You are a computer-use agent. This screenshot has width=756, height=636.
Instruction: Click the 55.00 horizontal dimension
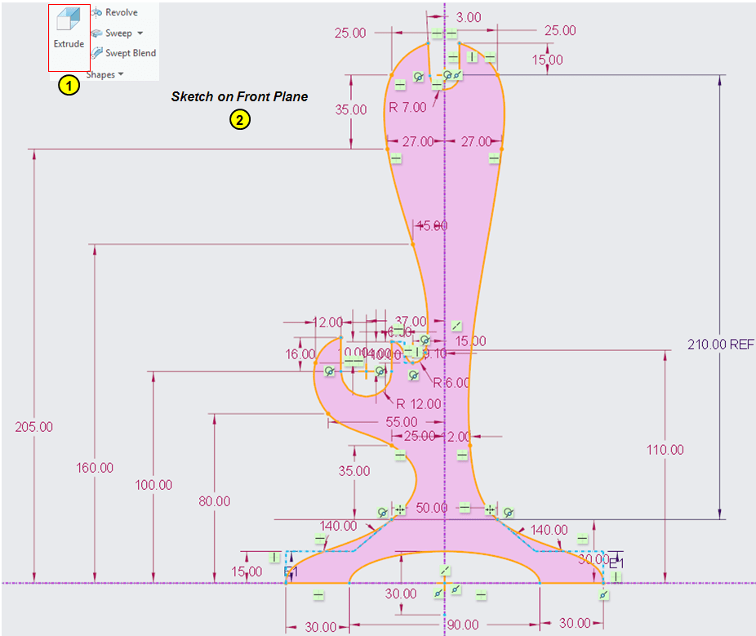coord(401,421)
